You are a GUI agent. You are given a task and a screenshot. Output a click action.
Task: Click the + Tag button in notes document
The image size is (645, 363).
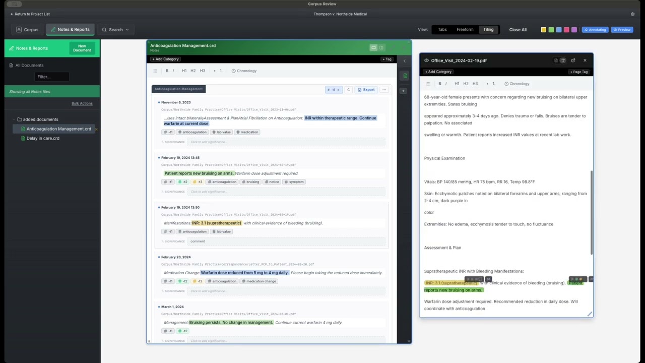387,59
